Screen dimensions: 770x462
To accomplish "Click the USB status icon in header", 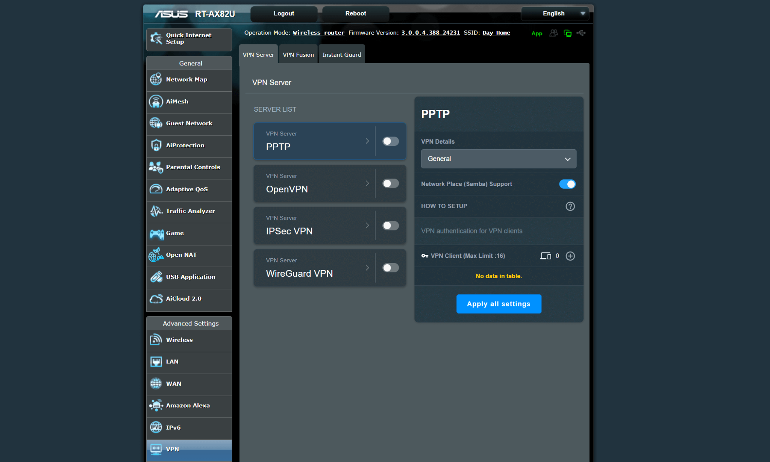I will click(581, 33).
